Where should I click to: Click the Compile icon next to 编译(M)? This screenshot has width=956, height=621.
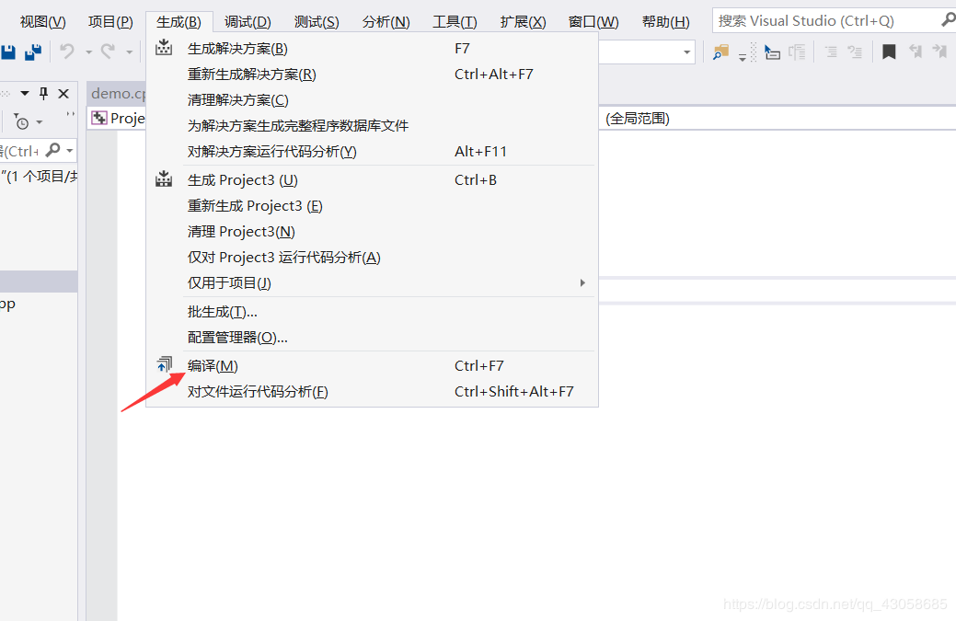tap(163, 364)
